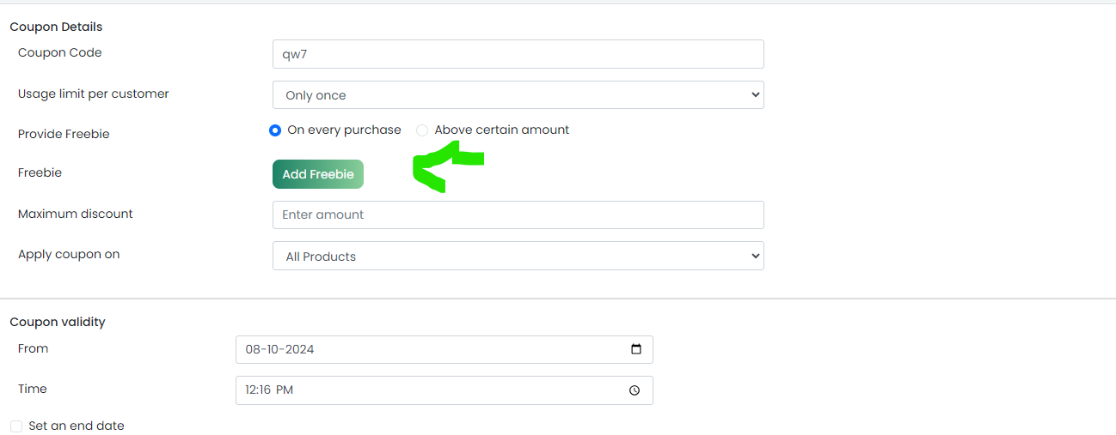
Task: Select the PM segment in Time field
Action: 285,390
